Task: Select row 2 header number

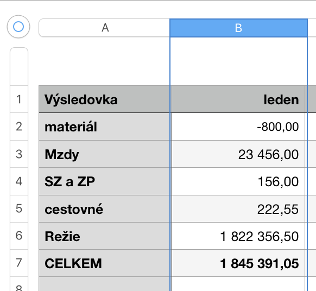Action: click(x=19, y=126)
